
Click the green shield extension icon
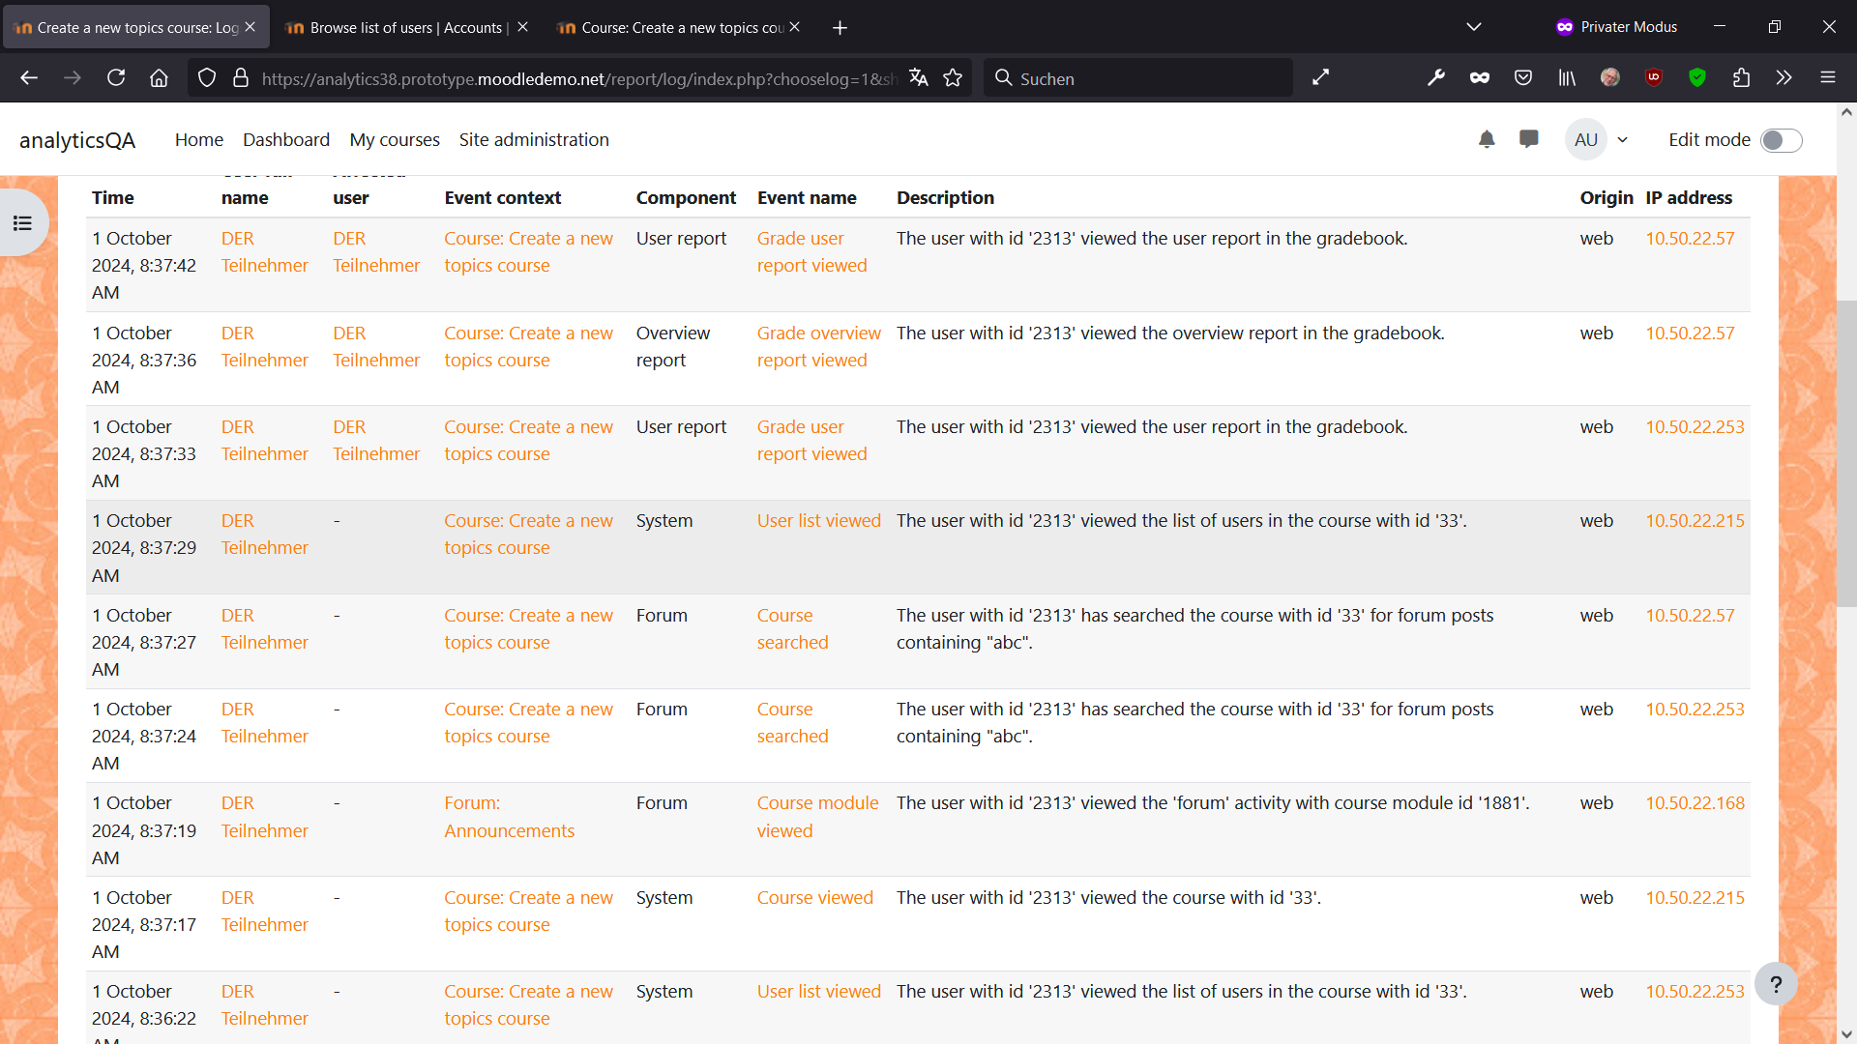point(1697,78)
